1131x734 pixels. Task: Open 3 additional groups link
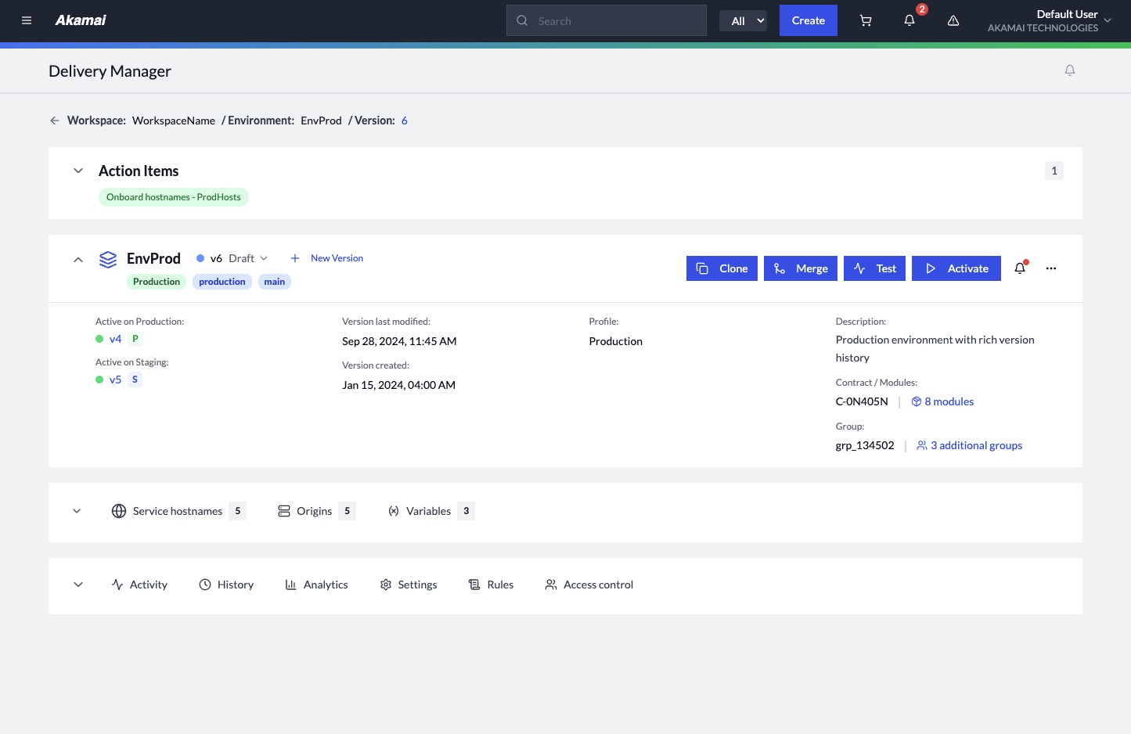[x=970, y=445]
